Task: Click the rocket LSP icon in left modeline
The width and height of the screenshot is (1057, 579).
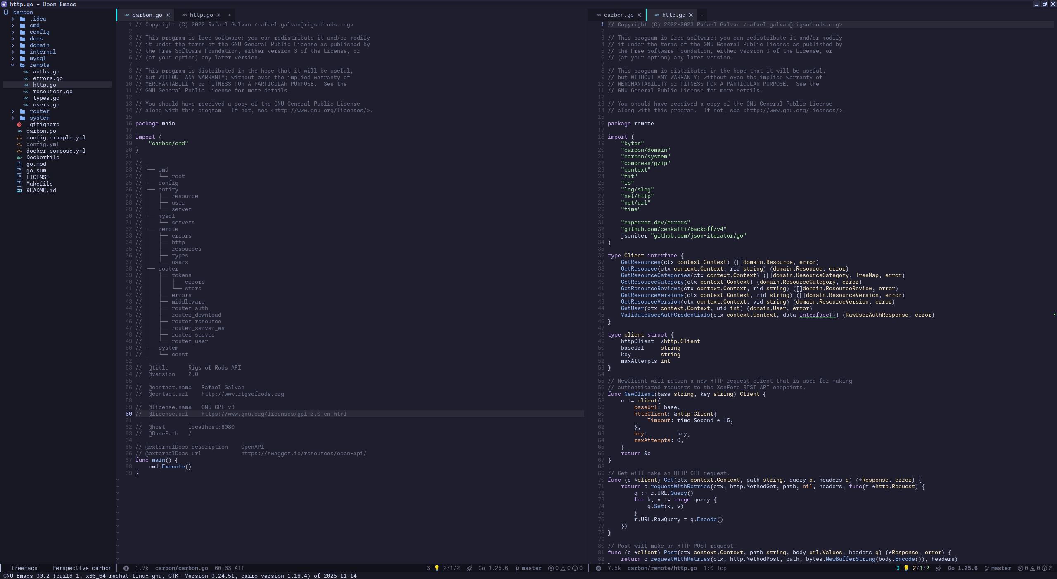Action: click(x=469, y=568)
